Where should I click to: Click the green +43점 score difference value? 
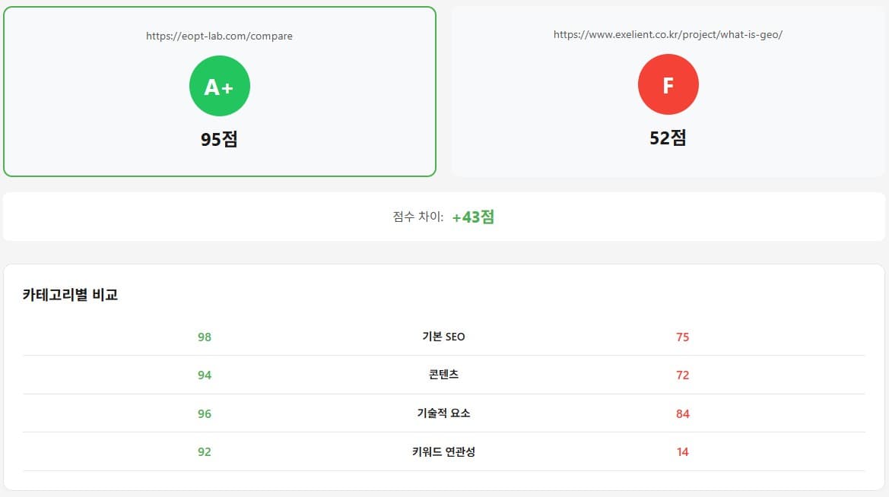[474, 217]
